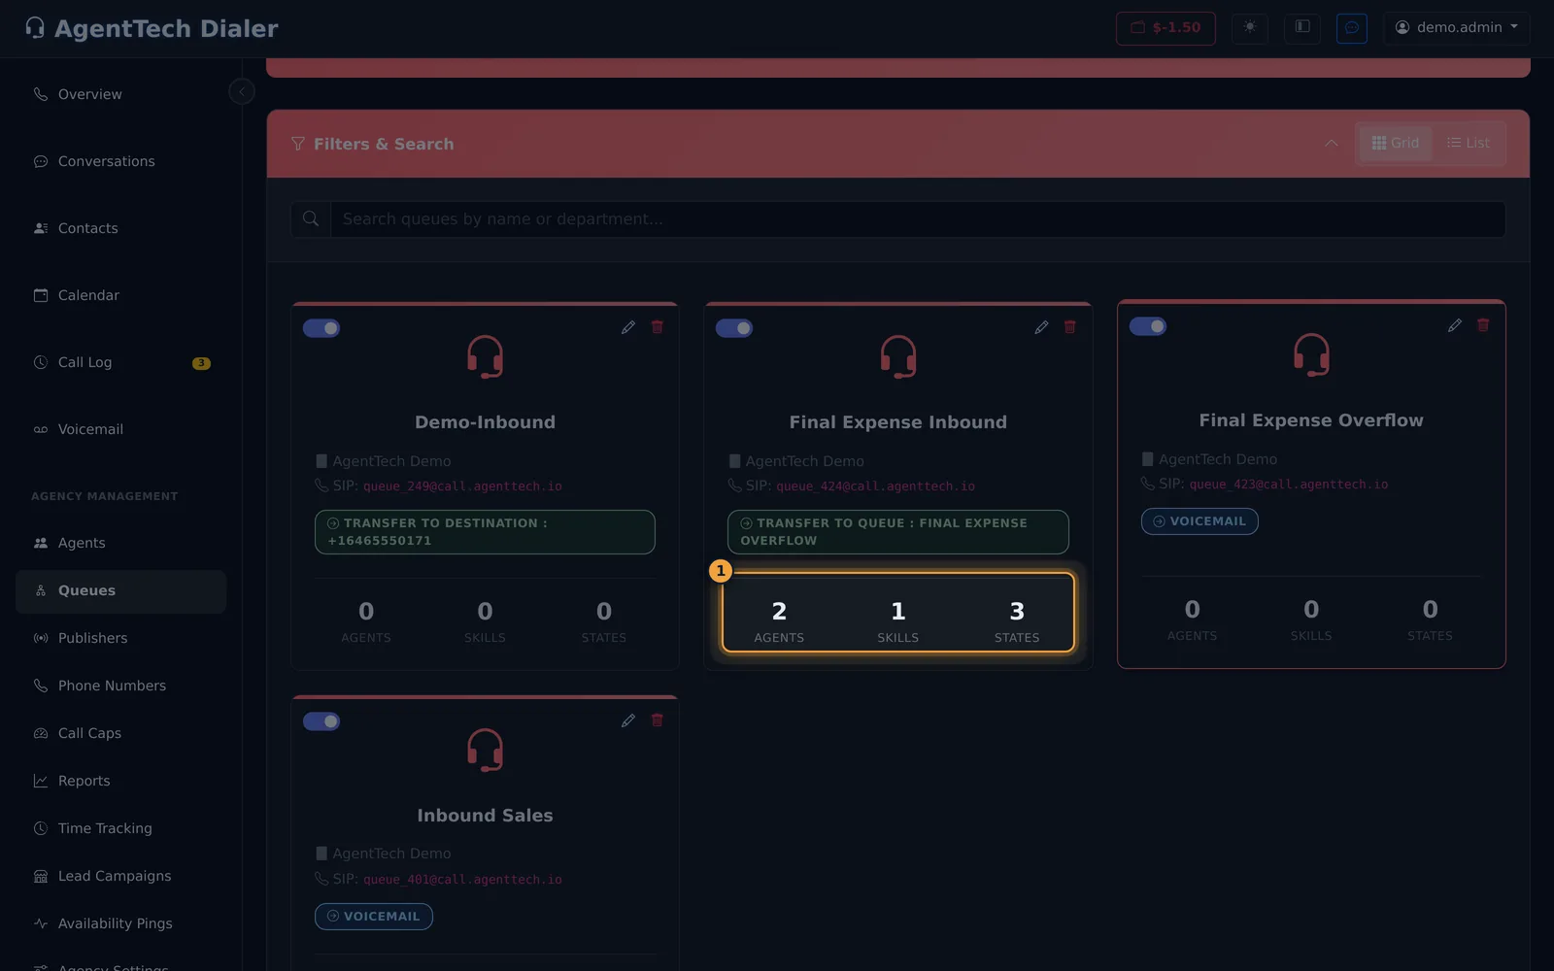1554x971 pixels.
Task: Collapse the sidebar with arrow button
Action: tap(242, 91)
